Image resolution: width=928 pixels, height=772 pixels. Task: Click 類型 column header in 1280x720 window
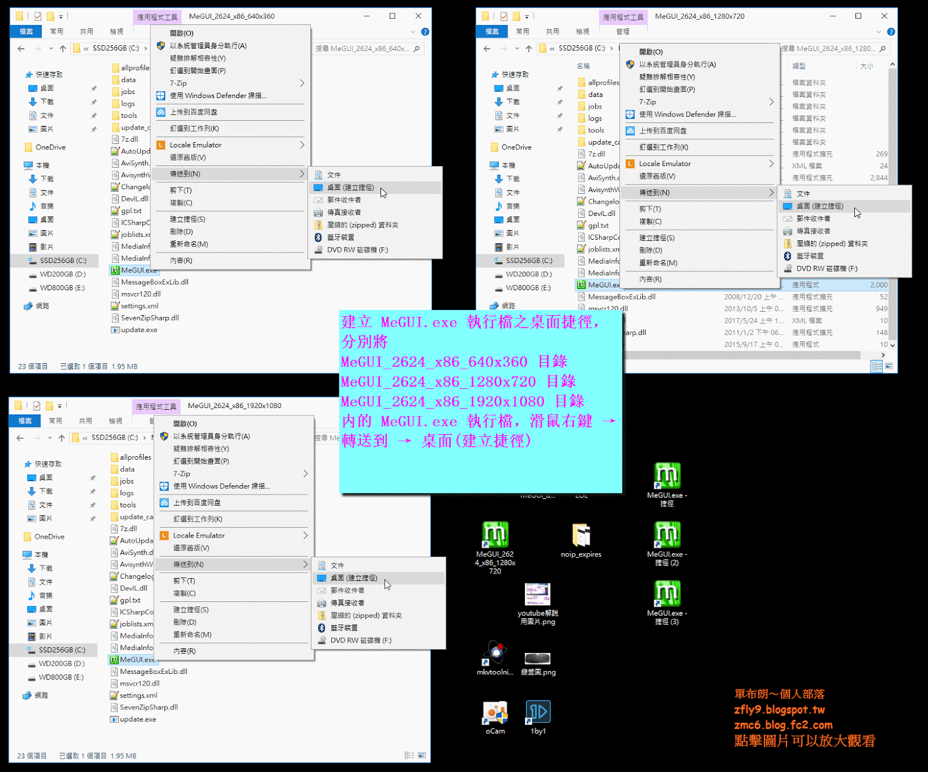(799, 66)
